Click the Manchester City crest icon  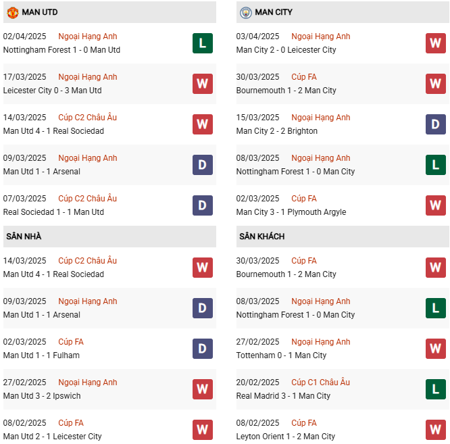[x=245, y=12]
